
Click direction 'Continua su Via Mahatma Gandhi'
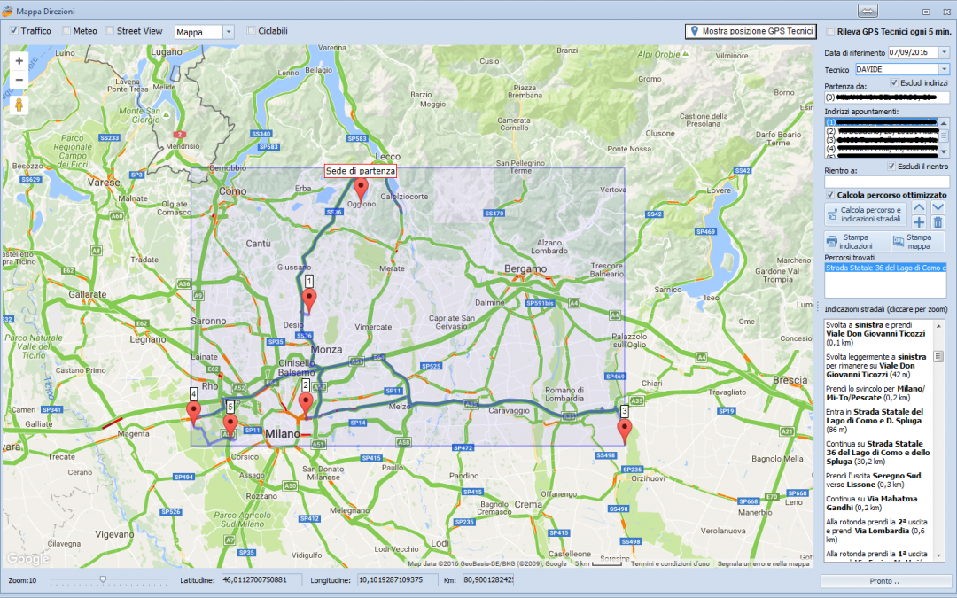(872, 503)
